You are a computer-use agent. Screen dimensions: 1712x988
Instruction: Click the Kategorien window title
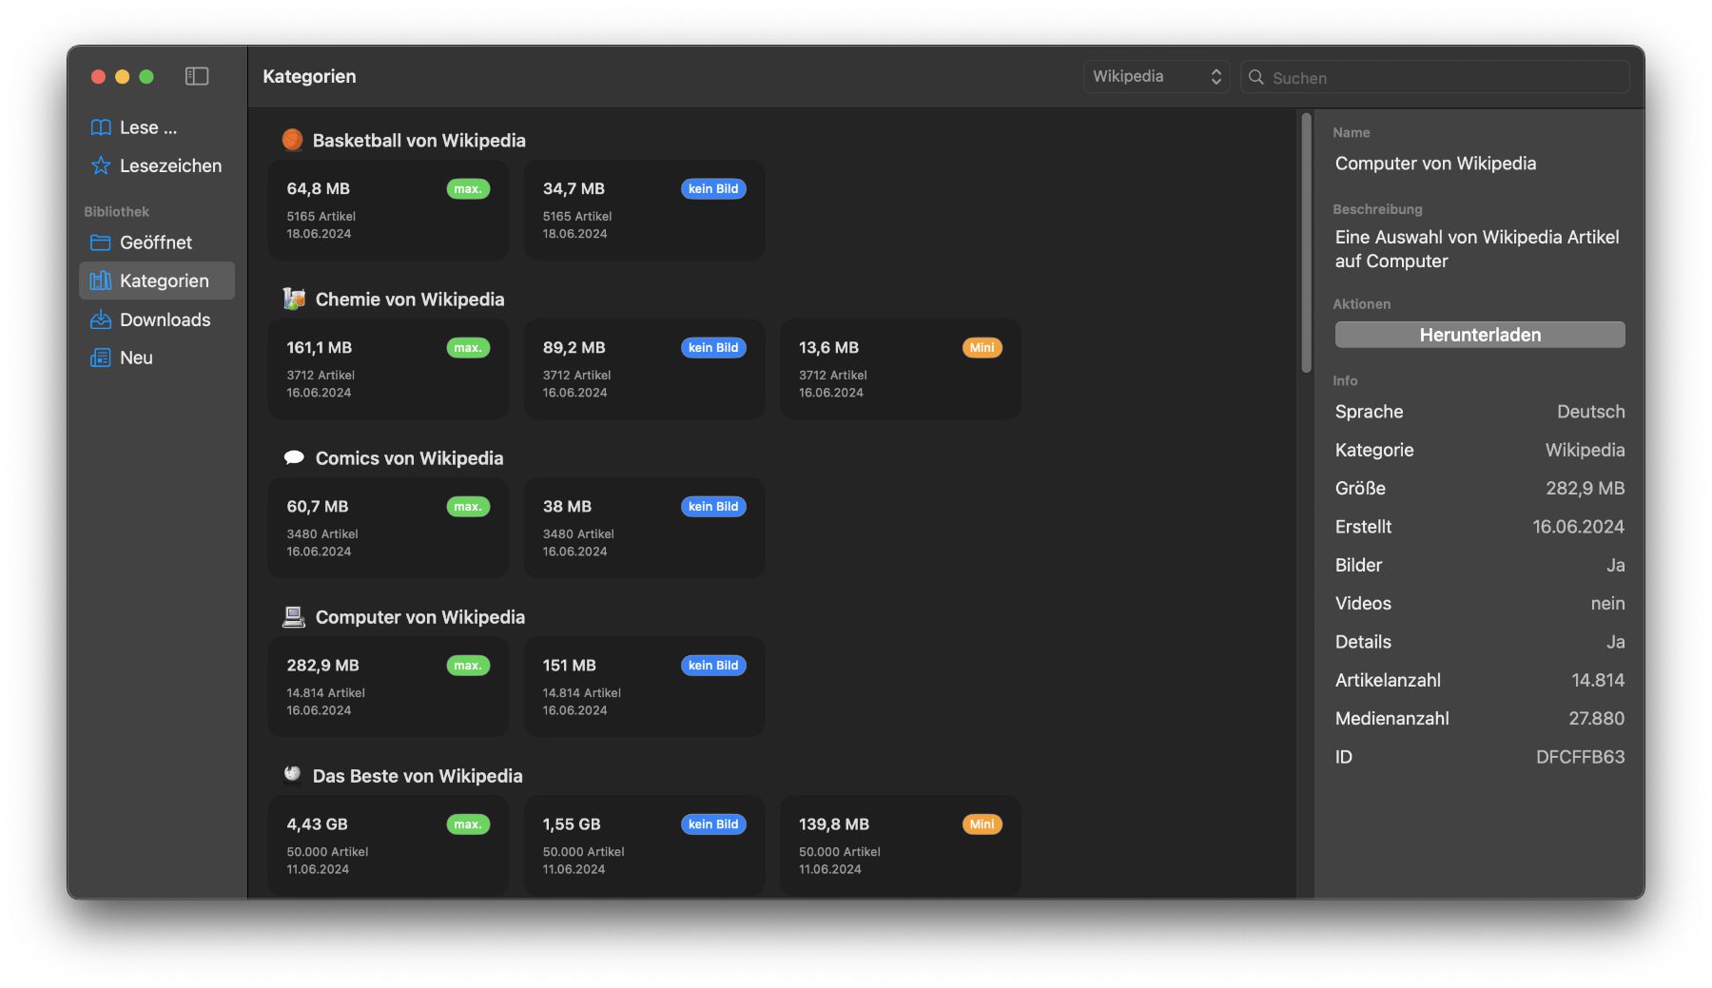(309, 76)
